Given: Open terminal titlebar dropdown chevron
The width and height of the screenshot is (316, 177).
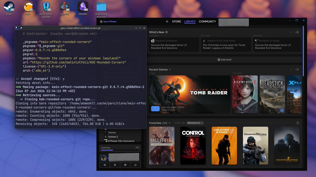Looking at the screenshot, I should point(136,28).
